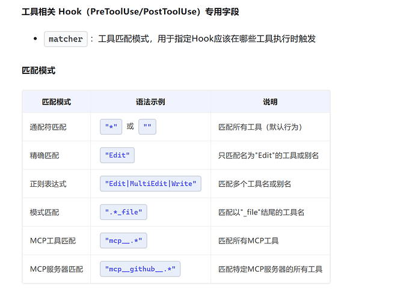The width and height of the screenshot is (415, 295).
Task: Click the "mcp__.*" code example
Action: tap(123, 240)
